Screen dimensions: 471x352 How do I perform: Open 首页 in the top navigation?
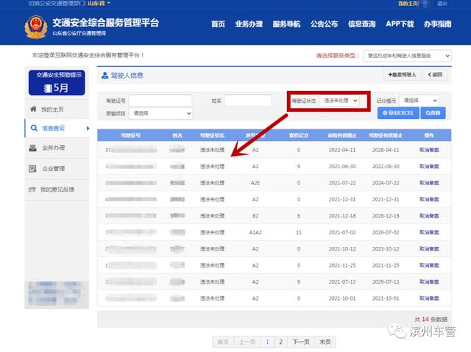[x=218, y=24]
